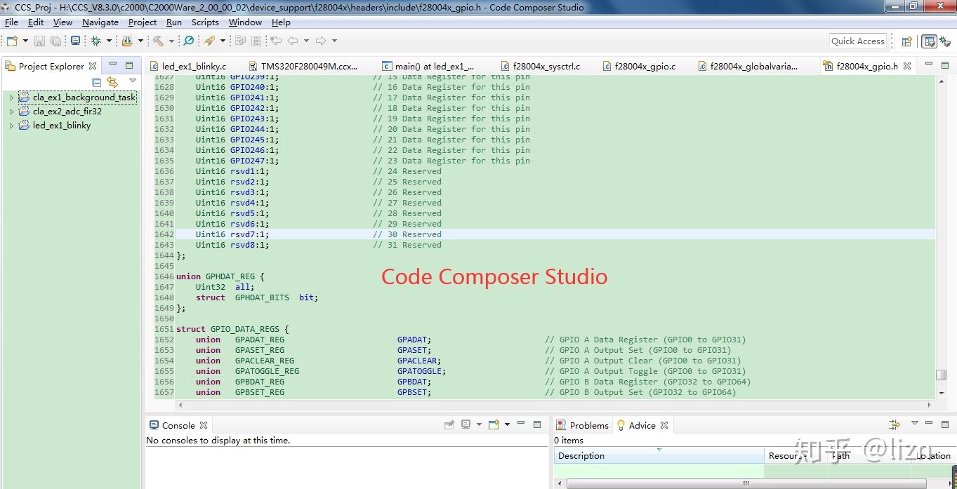The image size is (957, 489).
Task: Open the New file dropdown arrow
Action: 25,41
